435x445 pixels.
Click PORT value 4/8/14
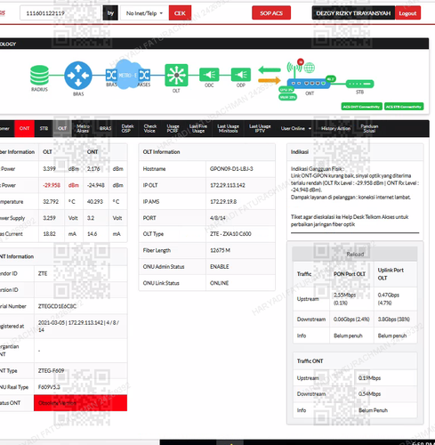pyautogui.click(x=218, y=218)
